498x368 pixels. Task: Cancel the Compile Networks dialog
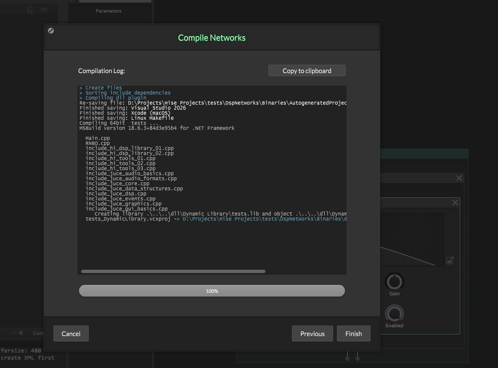[x=71, y=334]
